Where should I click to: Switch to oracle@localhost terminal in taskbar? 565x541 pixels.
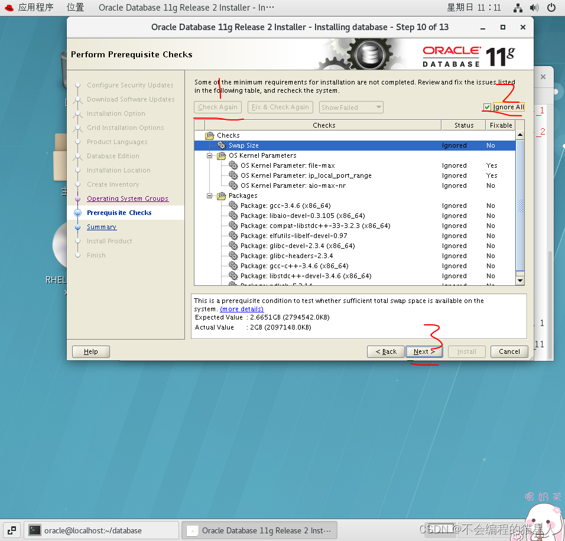pyautogui.click(x=101, y=530)
